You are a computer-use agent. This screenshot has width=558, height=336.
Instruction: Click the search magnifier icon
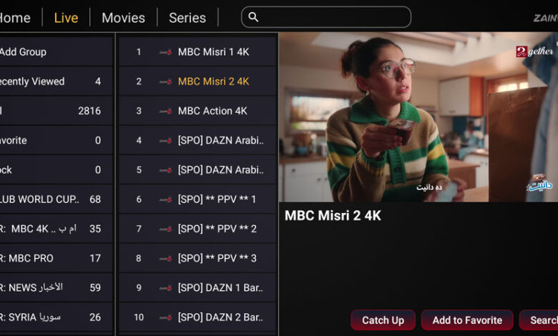tap(253, 17)
